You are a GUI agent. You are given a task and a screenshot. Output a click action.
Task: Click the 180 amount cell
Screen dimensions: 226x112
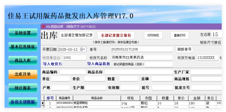tap(197, 103)
